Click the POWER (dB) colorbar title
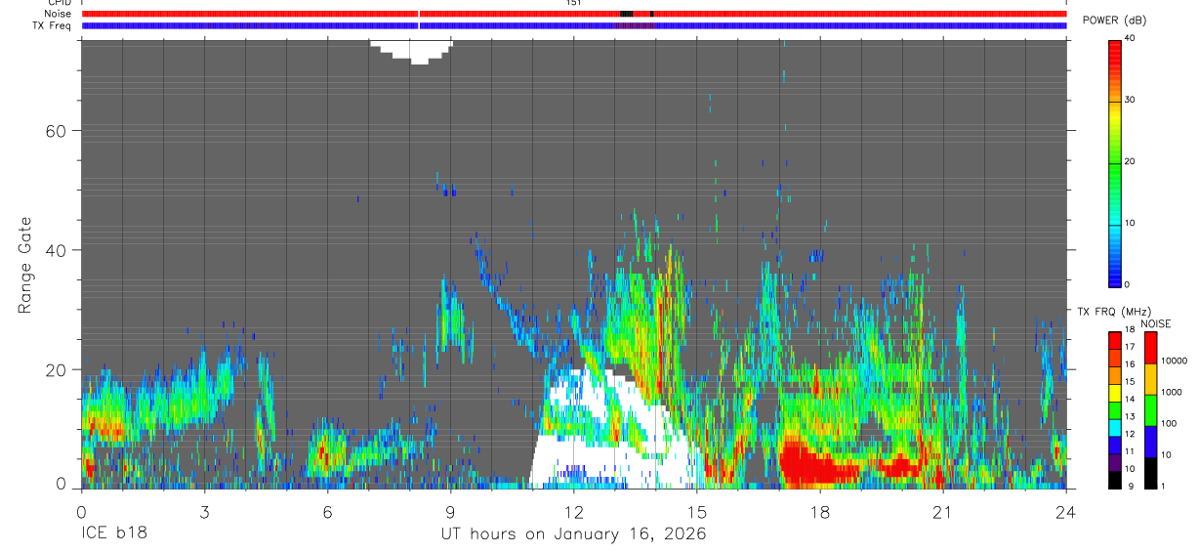Viewport: 1199px width, 554px height. pos(1114,21)
